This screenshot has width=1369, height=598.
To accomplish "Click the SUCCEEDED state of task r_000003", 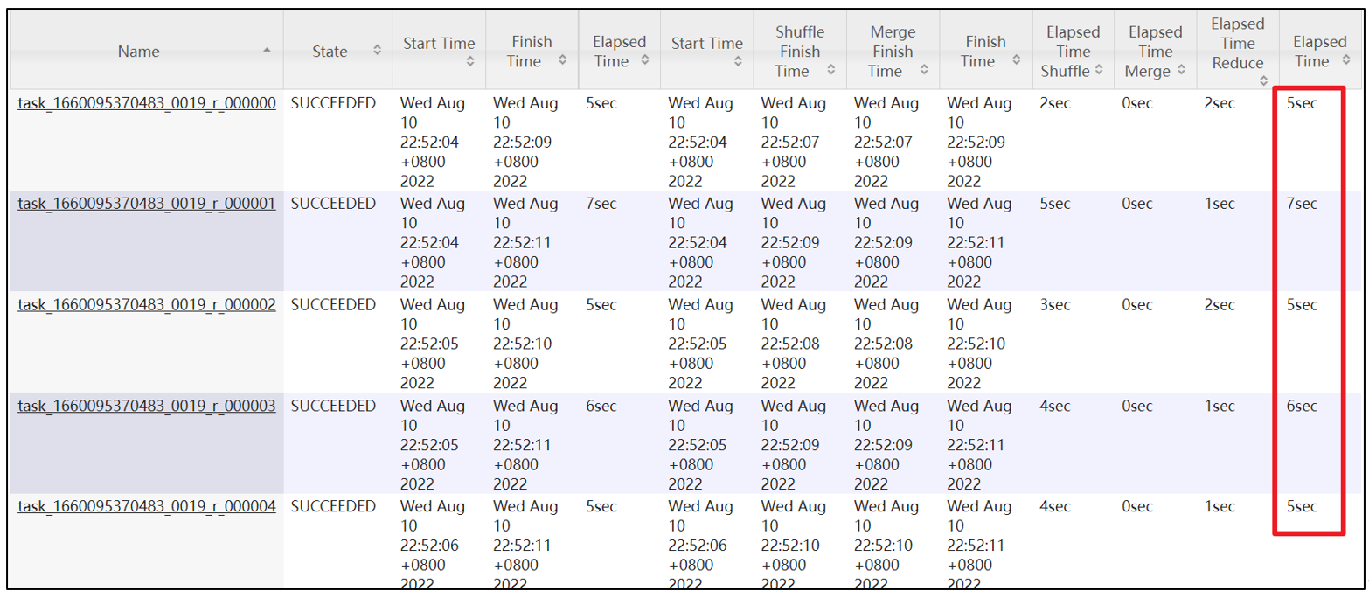I will [x=333, y=406].
